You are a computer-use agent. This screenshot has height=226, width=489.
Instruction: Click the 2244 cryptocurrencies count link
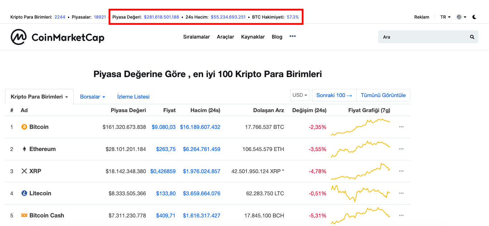(60, 17)
